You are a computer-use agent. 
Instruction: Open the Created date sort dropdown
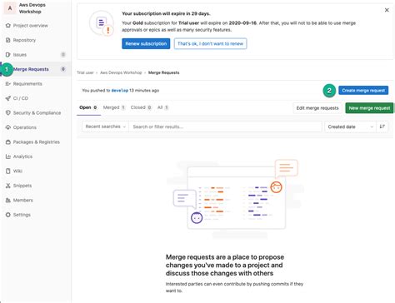tap(350, 127)
